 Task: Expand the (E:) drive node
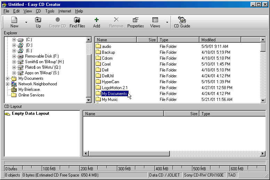(14, 51)
